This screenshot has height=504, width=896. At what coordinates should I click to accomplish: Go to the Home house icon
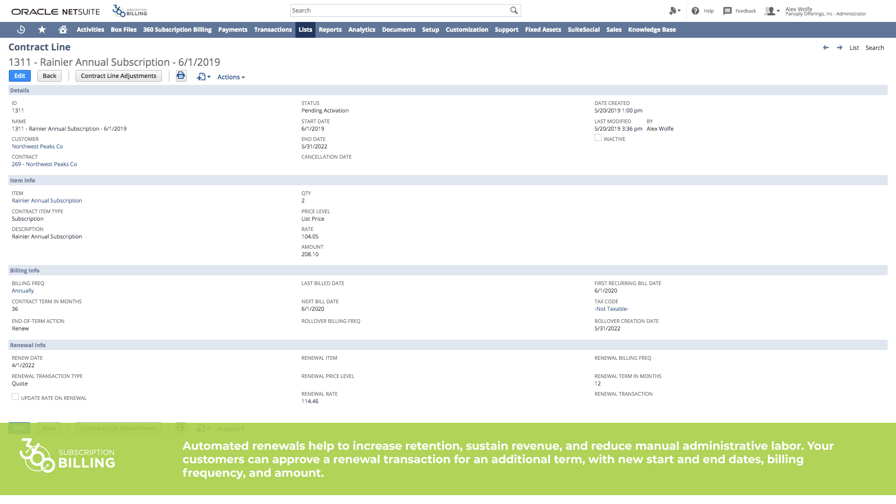(63, 29)
